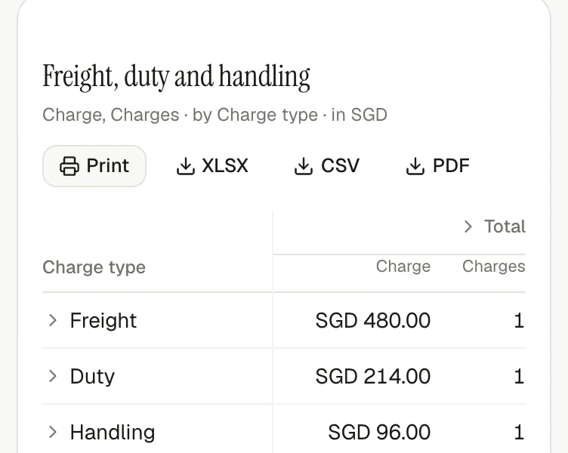Expand the Freight row chevron
Screen dimensions: 568x453
click(53, 320)
